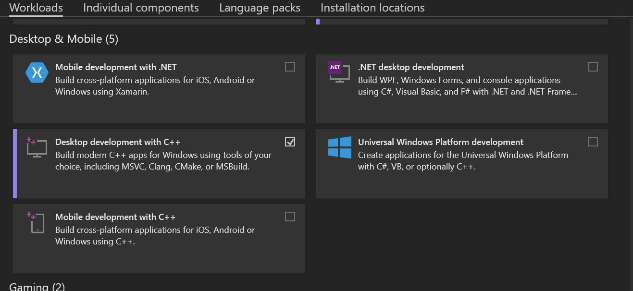Click the .NET desktop development icon

pos(339,73)
